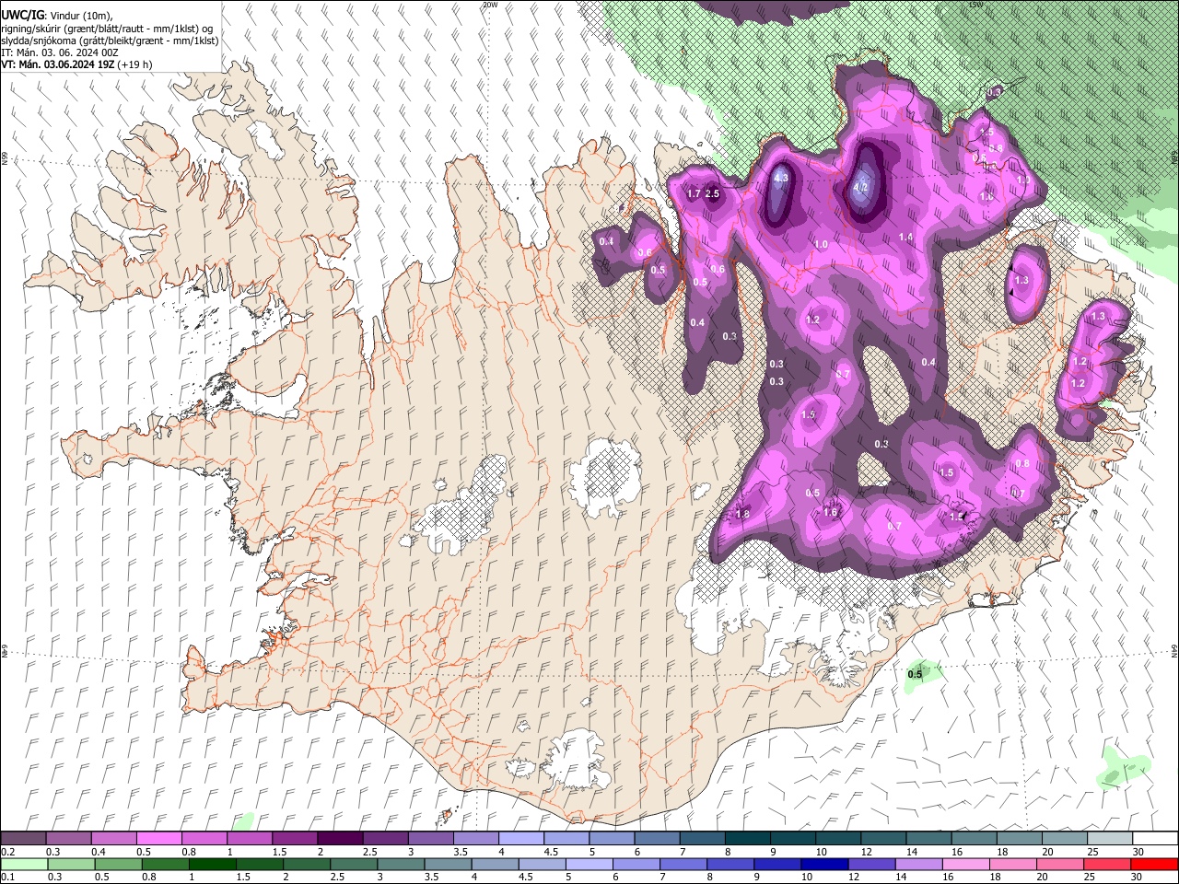Select the 'IT: Mán. 03. 06. 2024 00Z' line
The image size is (1179, 884).
[x=60, y=52]
